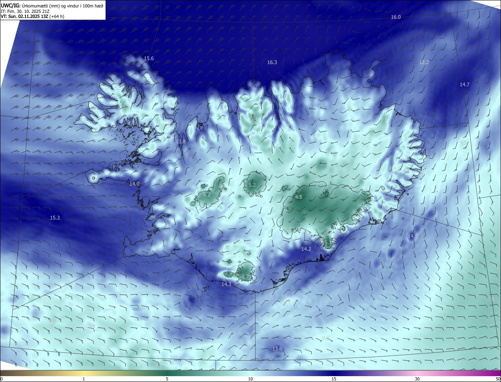The height and width of the screenshot is (382, 501).
Task: Select the 5 tick on the colour scale
Action: click(167, 379)
